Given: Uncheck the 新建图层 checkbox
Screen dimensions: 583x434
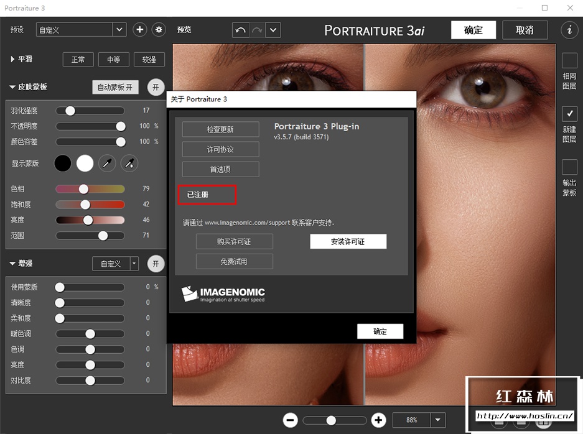Looking at the screenshot, I should click(x=569, y=114).
